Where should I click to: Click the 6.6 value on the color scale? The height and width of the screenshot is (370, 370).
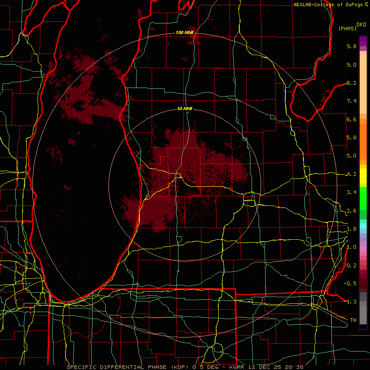coord(351,119)
